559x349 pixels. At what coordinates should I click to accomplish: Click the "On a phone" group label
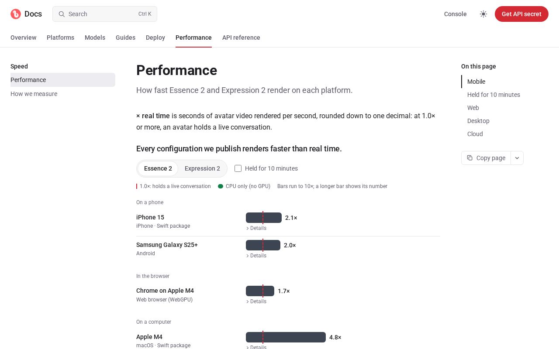point(150,202)
